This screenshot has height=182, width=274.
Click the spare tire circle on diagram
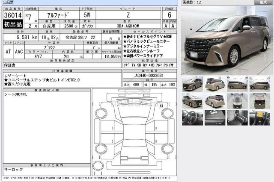(98, 166)
